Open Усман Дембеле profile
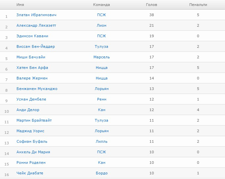Image resolution: width=225 pixels, height=179 pixels. pos(31,99)
